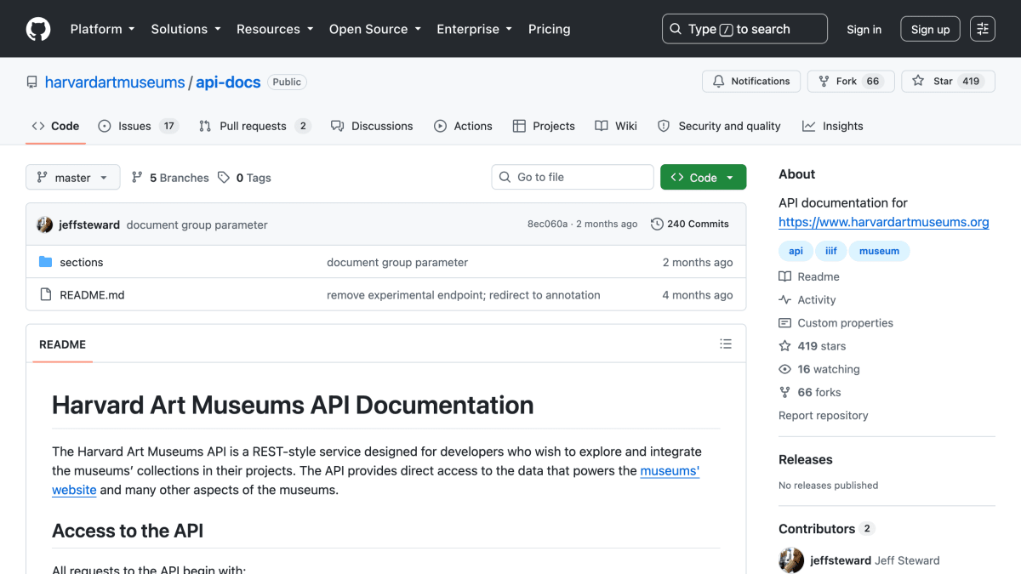This screenshot has height=574, width=1021.
Task: Open the harvardartmuseums owner link
Action: click(x=115, y=82)
